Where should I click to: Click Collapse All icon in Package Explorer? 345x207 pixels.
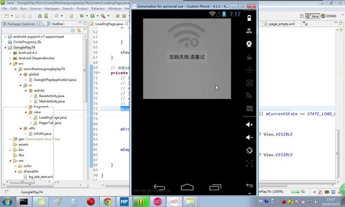(73, 31)
